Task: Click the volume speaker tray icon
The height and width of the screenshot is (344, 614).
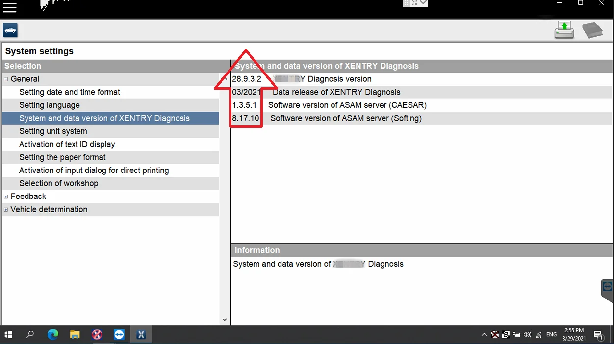Action: [x=528, y=335]
